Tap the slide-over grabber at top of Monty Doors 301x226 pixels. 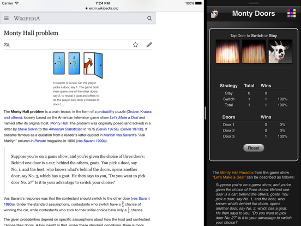click(254, 3)
